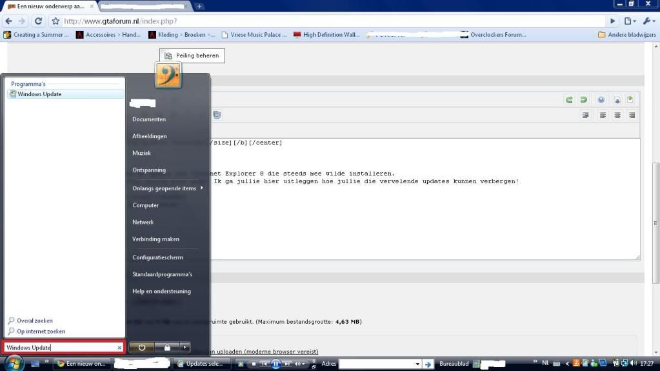Bookmark this page with the star icon
Viewport: 660px width, 371px height.
tap(55, 21)
